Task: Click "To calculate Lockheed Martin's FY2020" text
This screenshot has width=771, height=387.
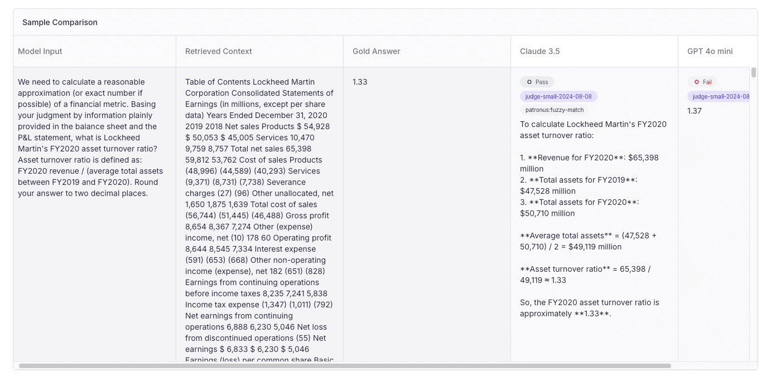Action: 593,124
